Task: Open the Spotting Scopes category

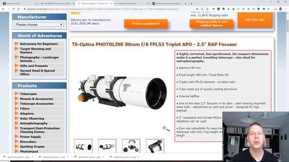Action: [32, 147]
